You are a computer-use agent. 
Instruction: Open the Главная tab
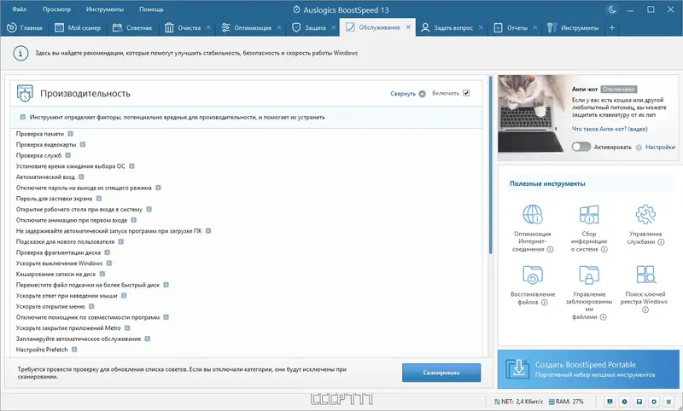pyautogui.click(x=25, y=27)
